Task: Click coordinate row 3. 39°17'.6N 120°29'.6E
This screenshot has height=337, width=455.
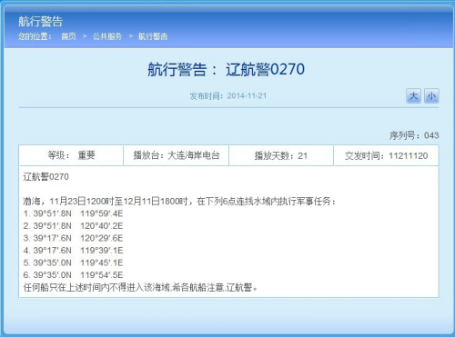Action: [x=73, y=238]
